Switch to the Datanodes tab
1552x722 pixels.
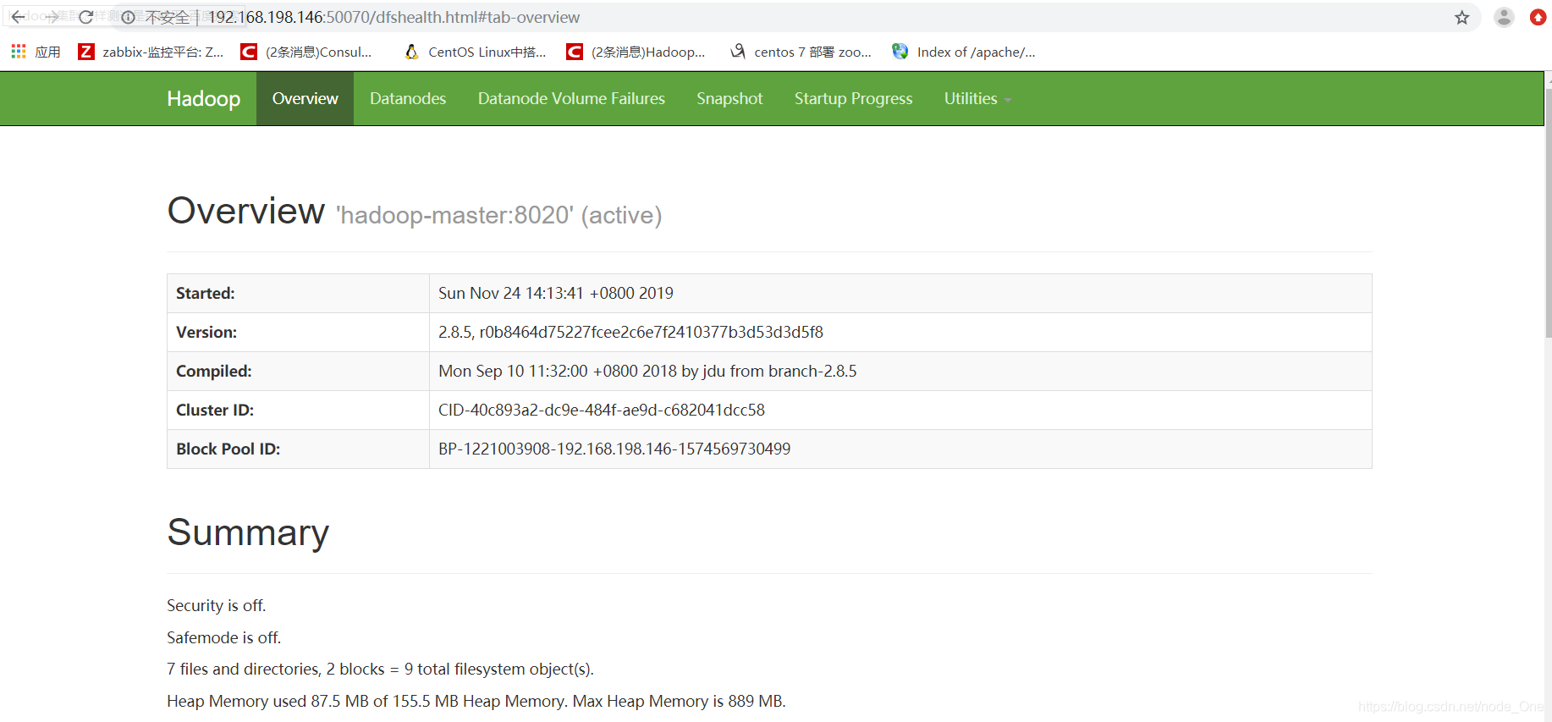point(408,99)
